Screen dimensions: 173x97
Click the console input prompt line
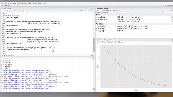[x=47, y=91]
